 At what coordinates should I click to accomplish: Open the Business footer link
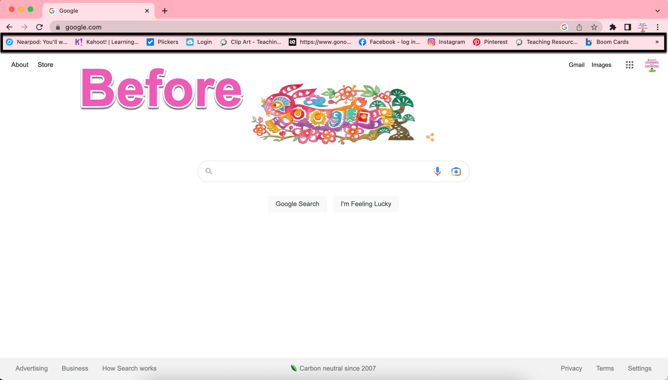(75, 368)
